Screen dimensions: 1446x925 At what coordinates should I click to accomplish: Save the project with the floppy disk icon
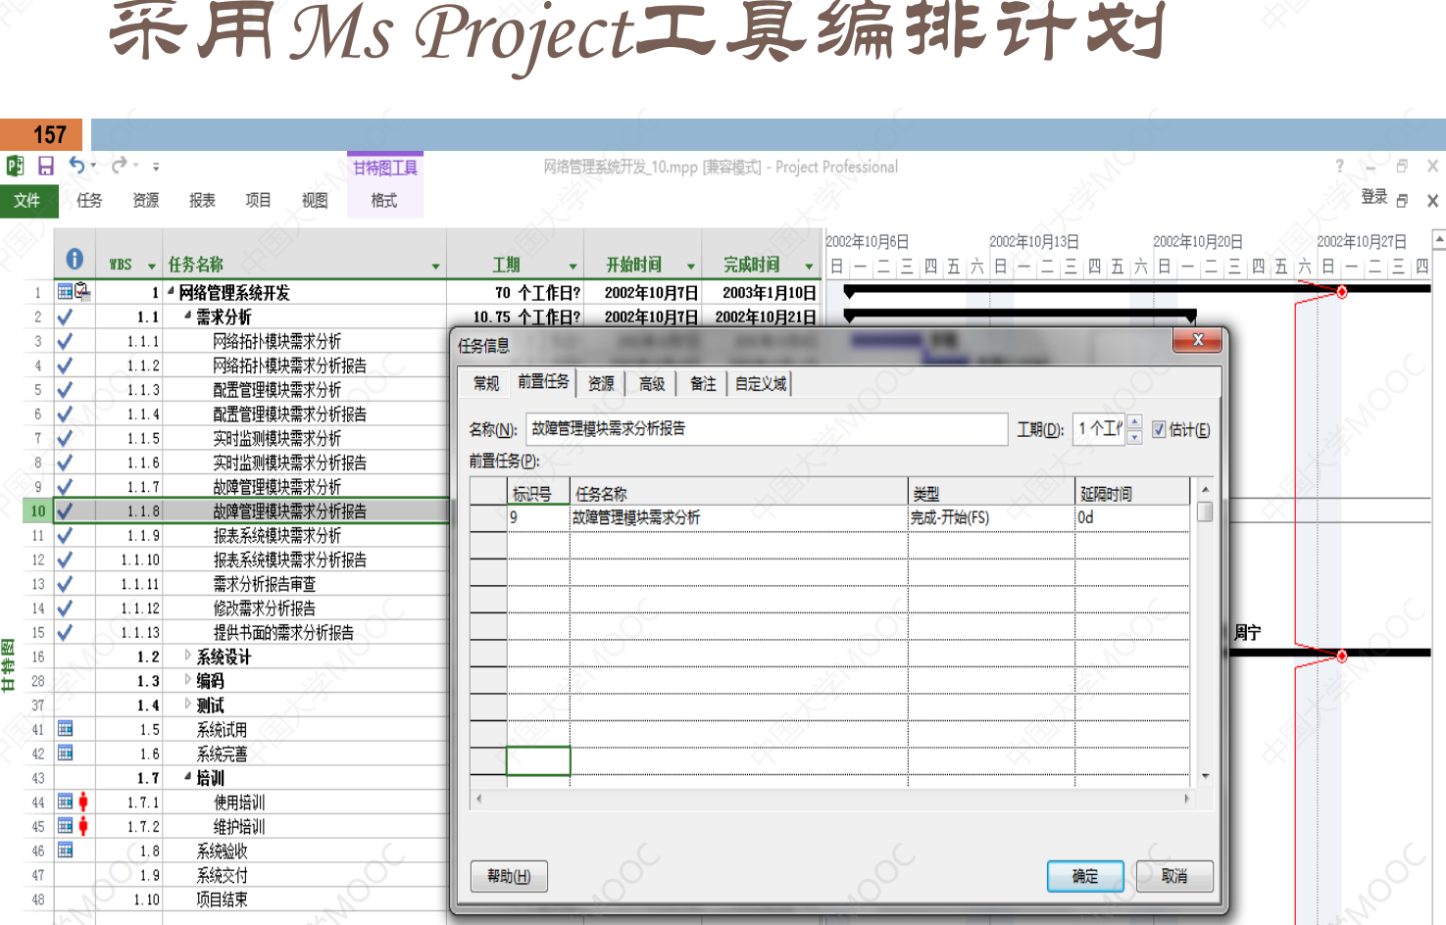click(46, 166)
